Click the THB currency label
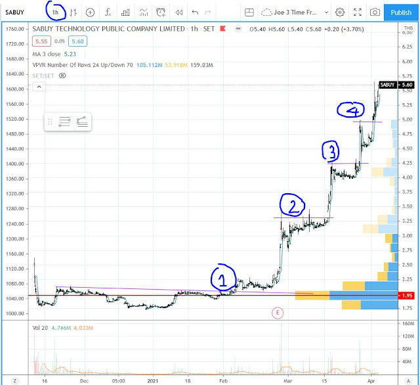 (x=408, y=28)
